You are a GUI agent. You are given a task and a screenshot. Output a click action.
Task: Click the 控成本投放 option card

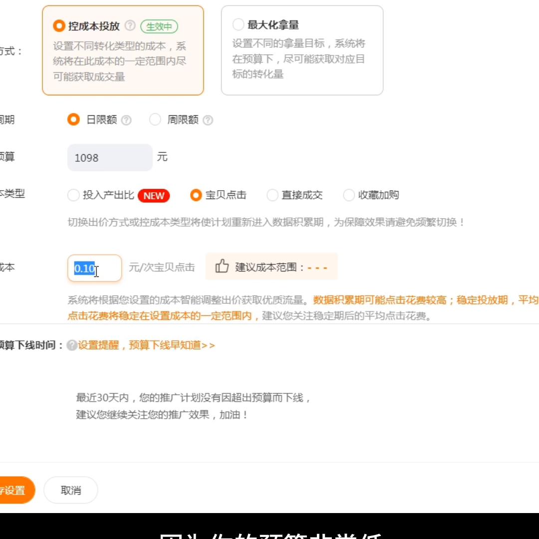tap(123, 50)
